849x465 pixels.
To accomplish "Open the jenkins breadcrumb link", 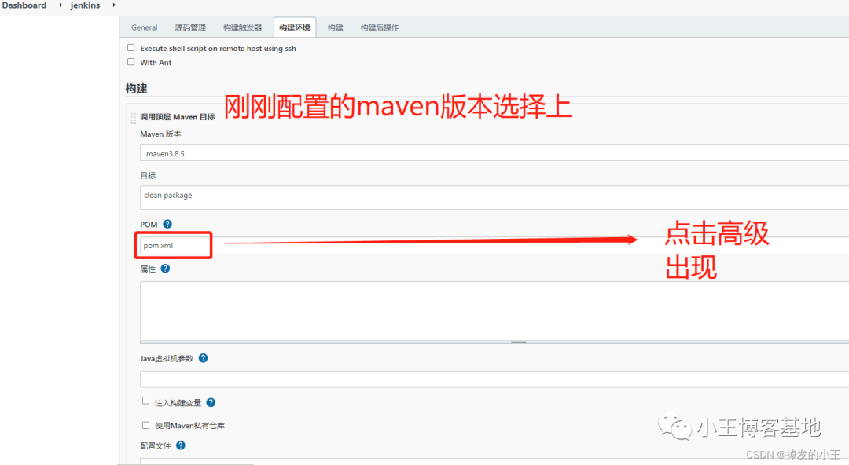I will tap(85, 5).
